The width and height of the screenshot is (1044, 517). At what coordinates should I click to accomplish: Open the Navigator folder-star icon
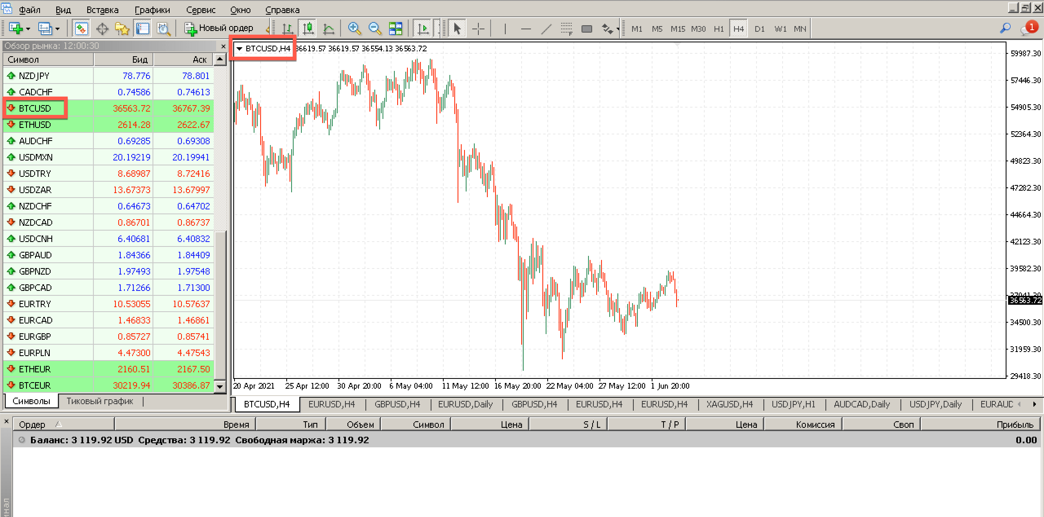point(122,29)
